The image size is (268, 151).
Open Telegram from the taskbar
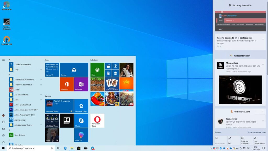pos(92,148)
